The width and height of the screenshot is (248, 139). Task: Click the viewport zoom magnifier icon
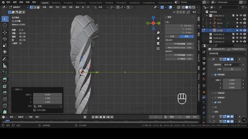pyautogui.click(x=158, y=33)
